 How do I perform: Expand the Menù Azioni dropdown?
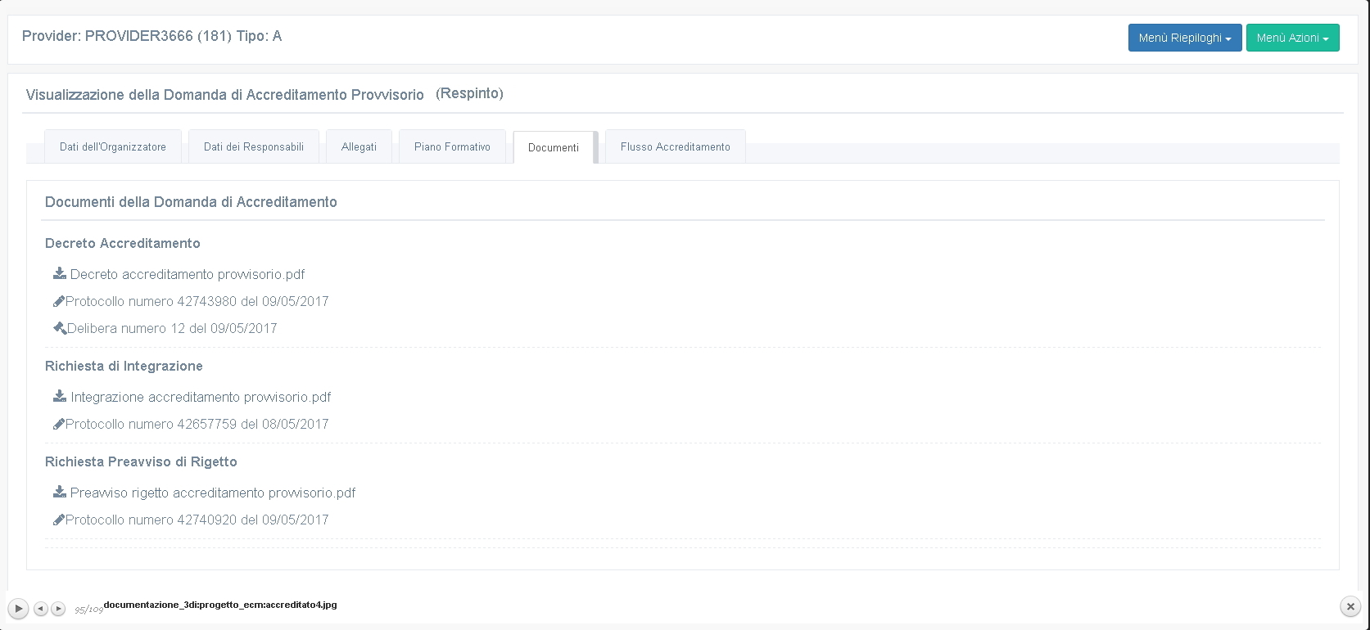click(x=1292, y=38)
